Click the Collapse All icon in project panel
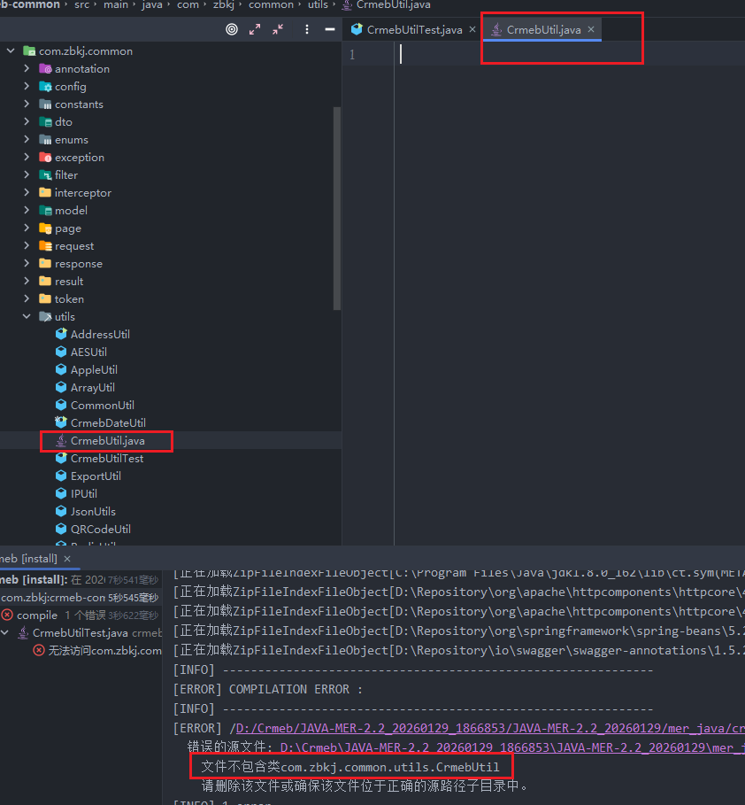Image resolution: width=745 pixels, height=805 pixels. [278, 29]
